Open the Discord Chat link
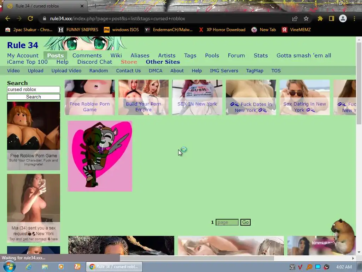Screen dimensions: 362x272 tap(95, 62)
